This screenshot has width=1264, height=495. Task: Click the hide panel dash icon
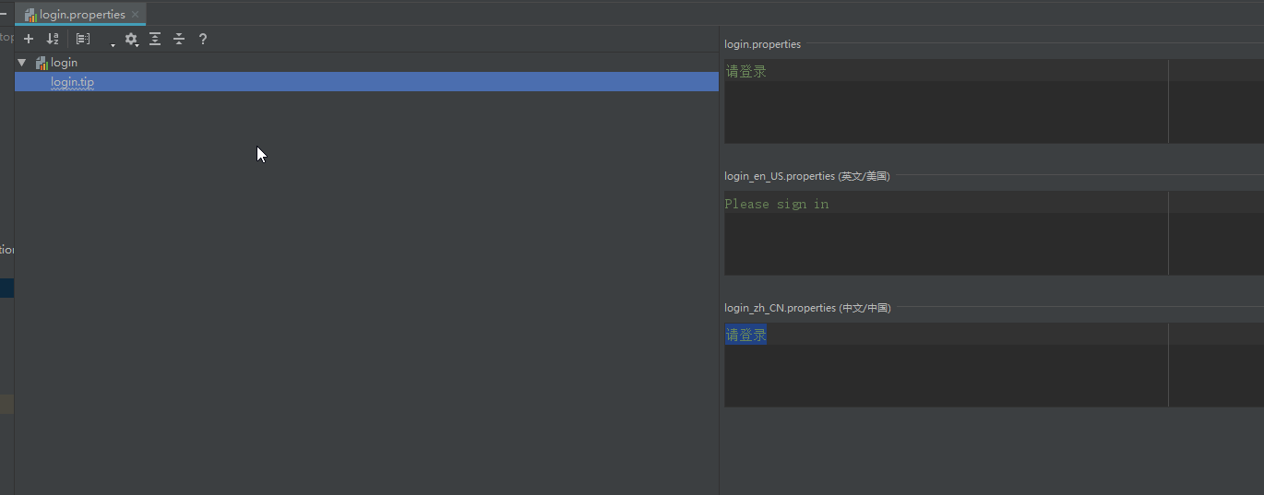[3, 14]
